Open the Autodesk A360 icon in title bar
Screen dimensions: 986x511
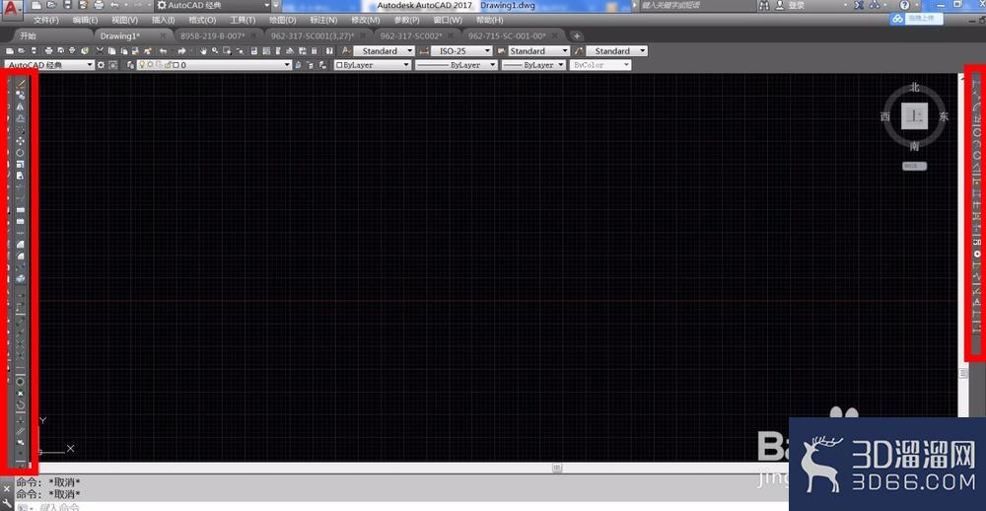coord(876,5)
